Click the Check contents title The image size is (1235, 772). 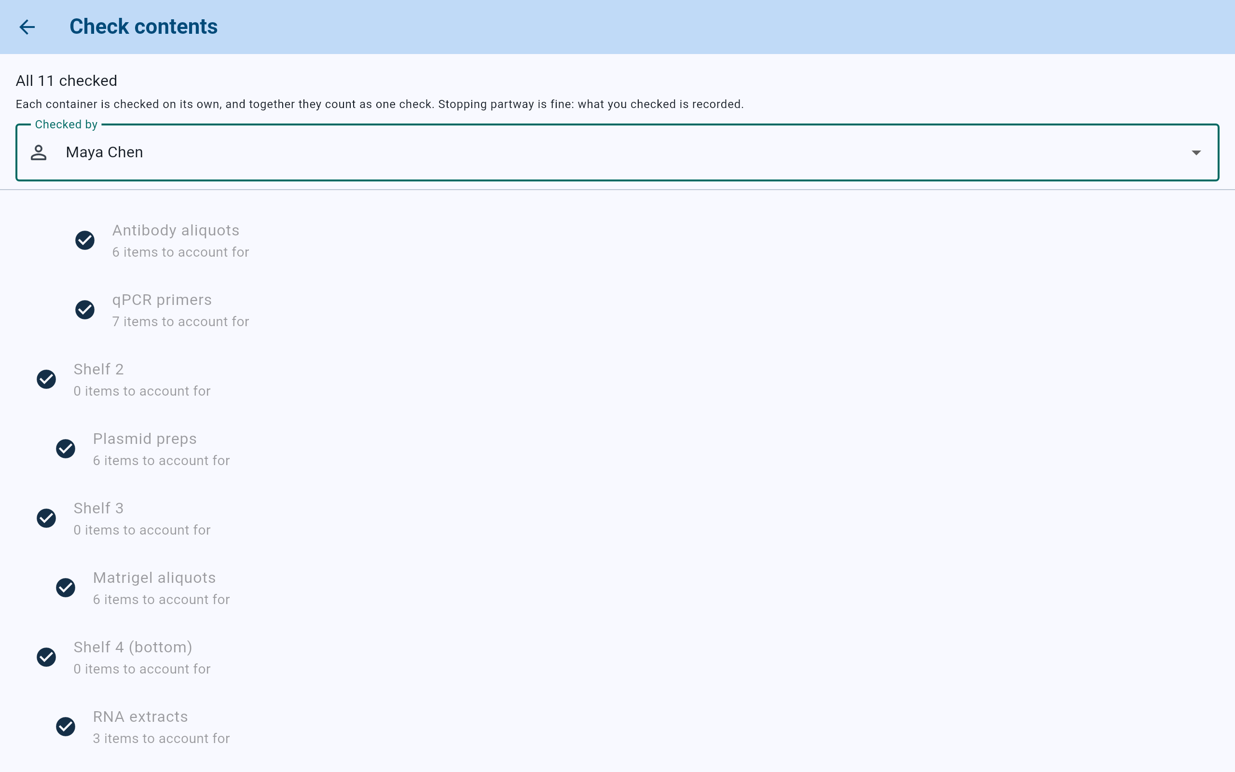[x=143, y=27]
